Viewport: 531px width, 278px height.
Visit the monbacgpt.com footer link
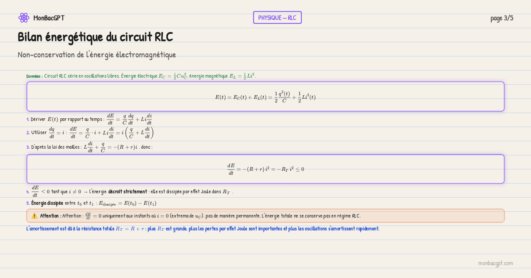point(495,263)
